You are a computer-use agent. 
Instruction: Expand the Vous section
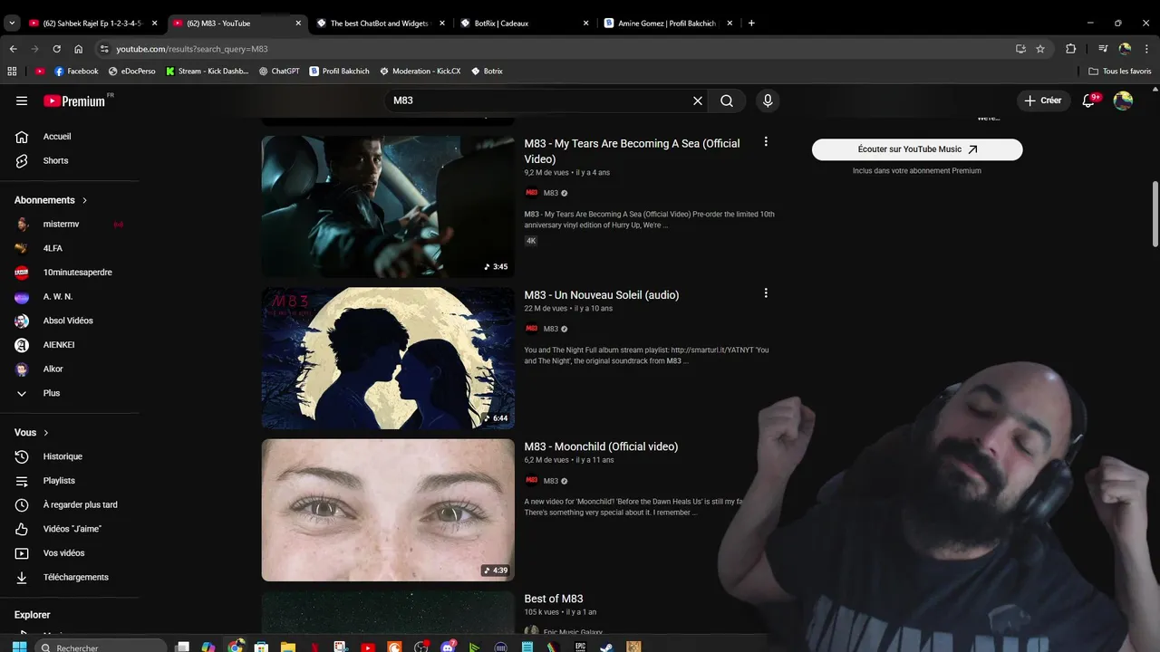click(32, 433)
